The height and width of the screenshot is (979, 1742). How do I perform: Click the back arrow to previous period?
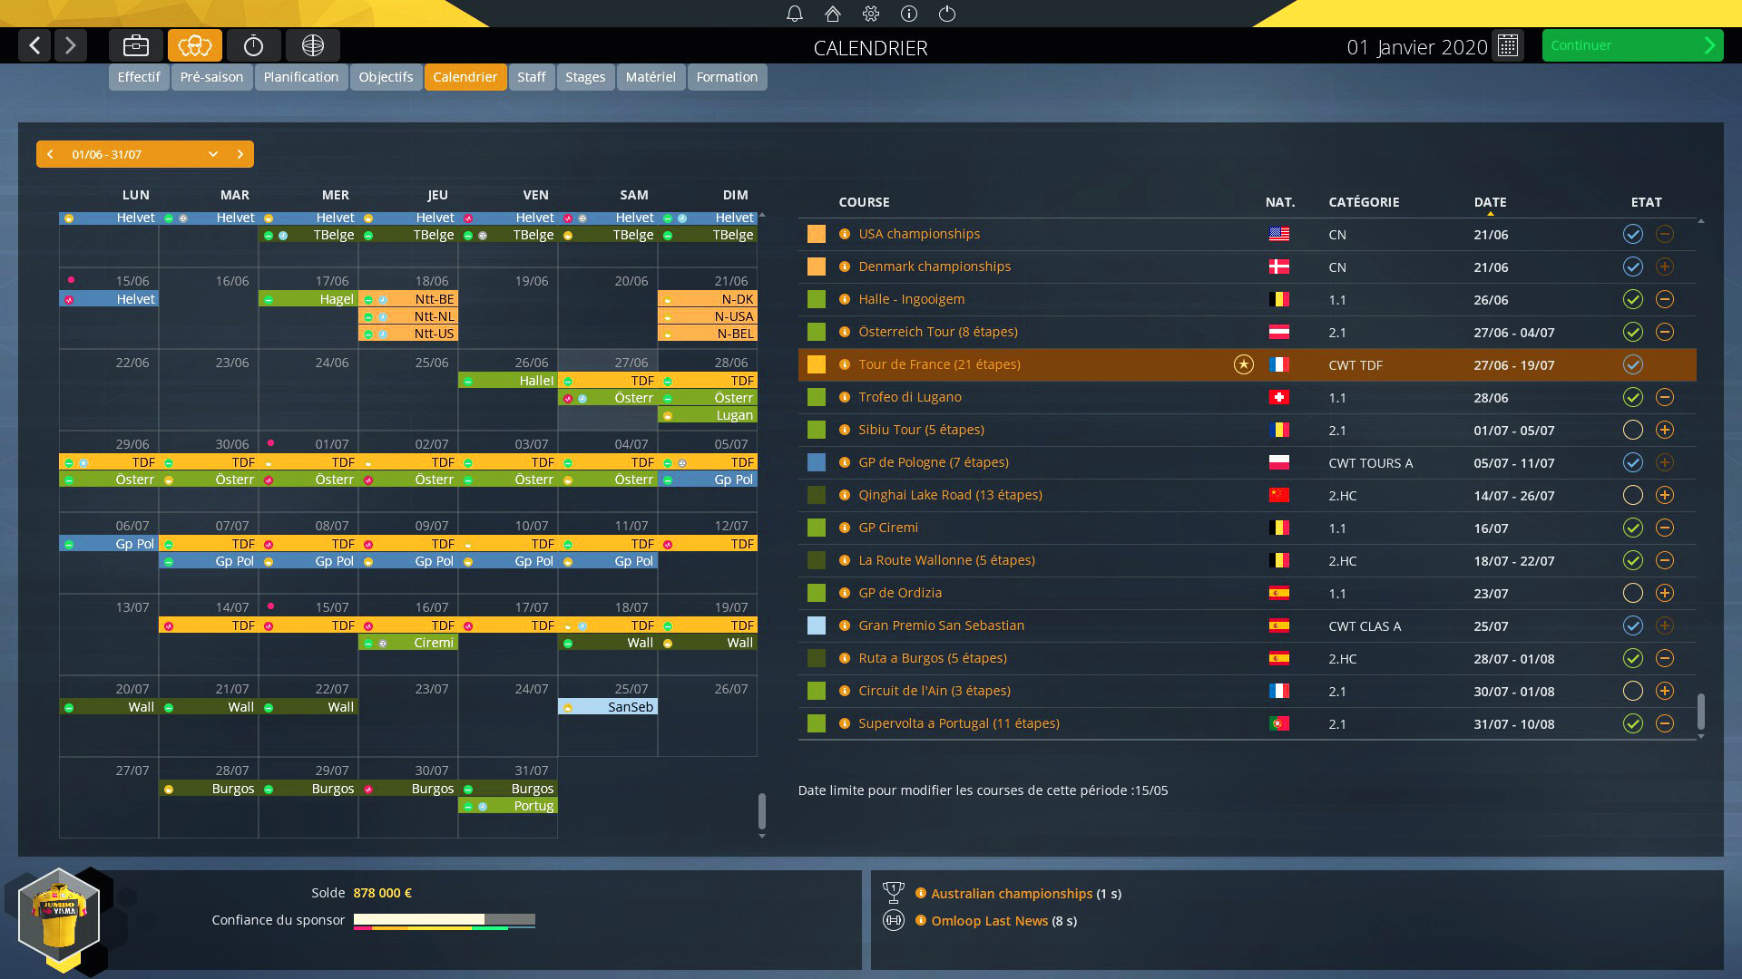[50, 153]
